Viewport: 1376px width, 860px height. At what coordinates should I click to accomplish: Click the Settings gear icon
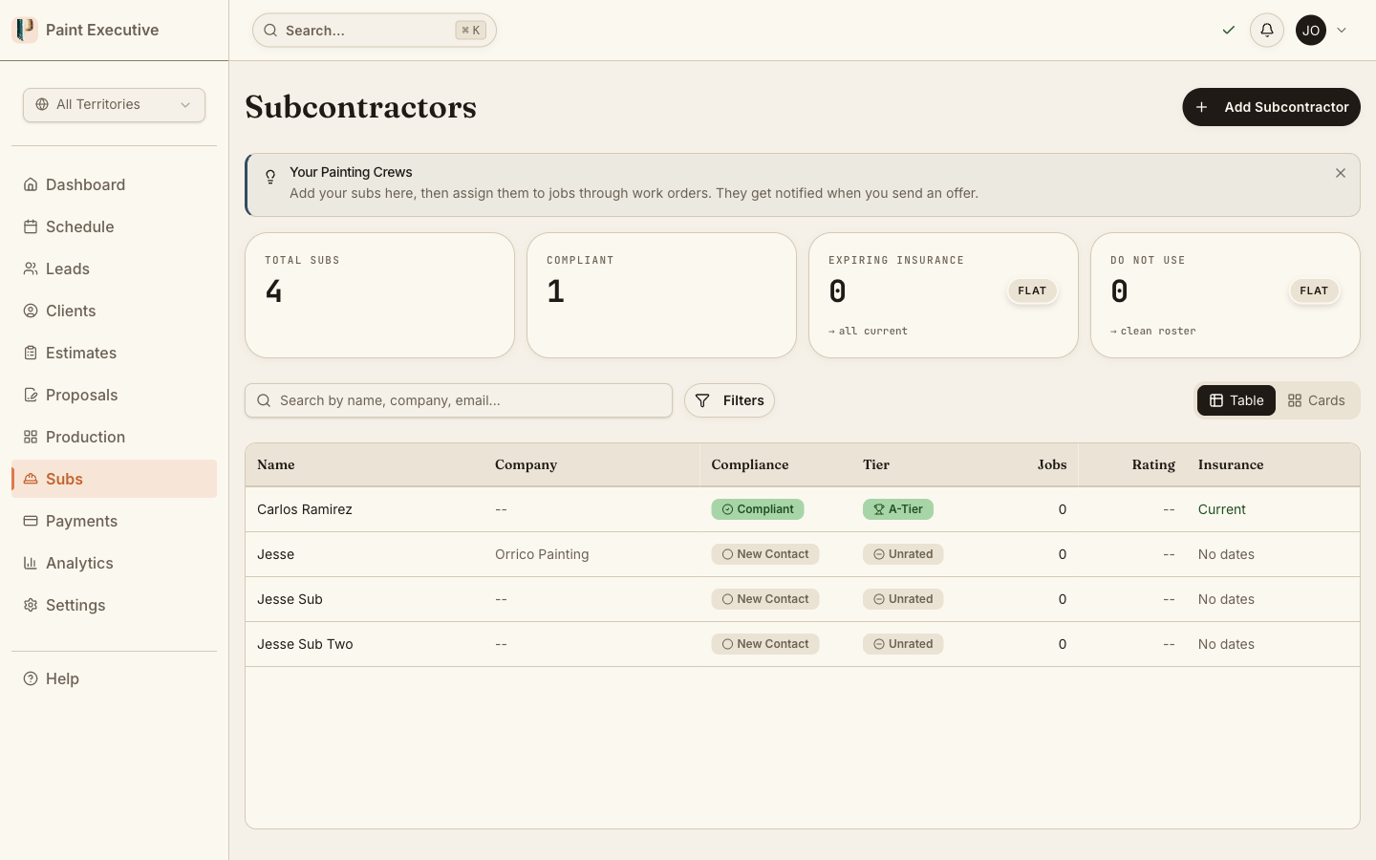point(31,605)
